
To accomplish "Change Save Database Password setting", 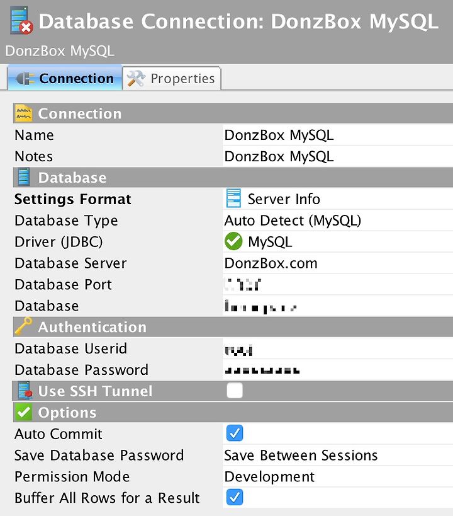I will coord(338,455).
